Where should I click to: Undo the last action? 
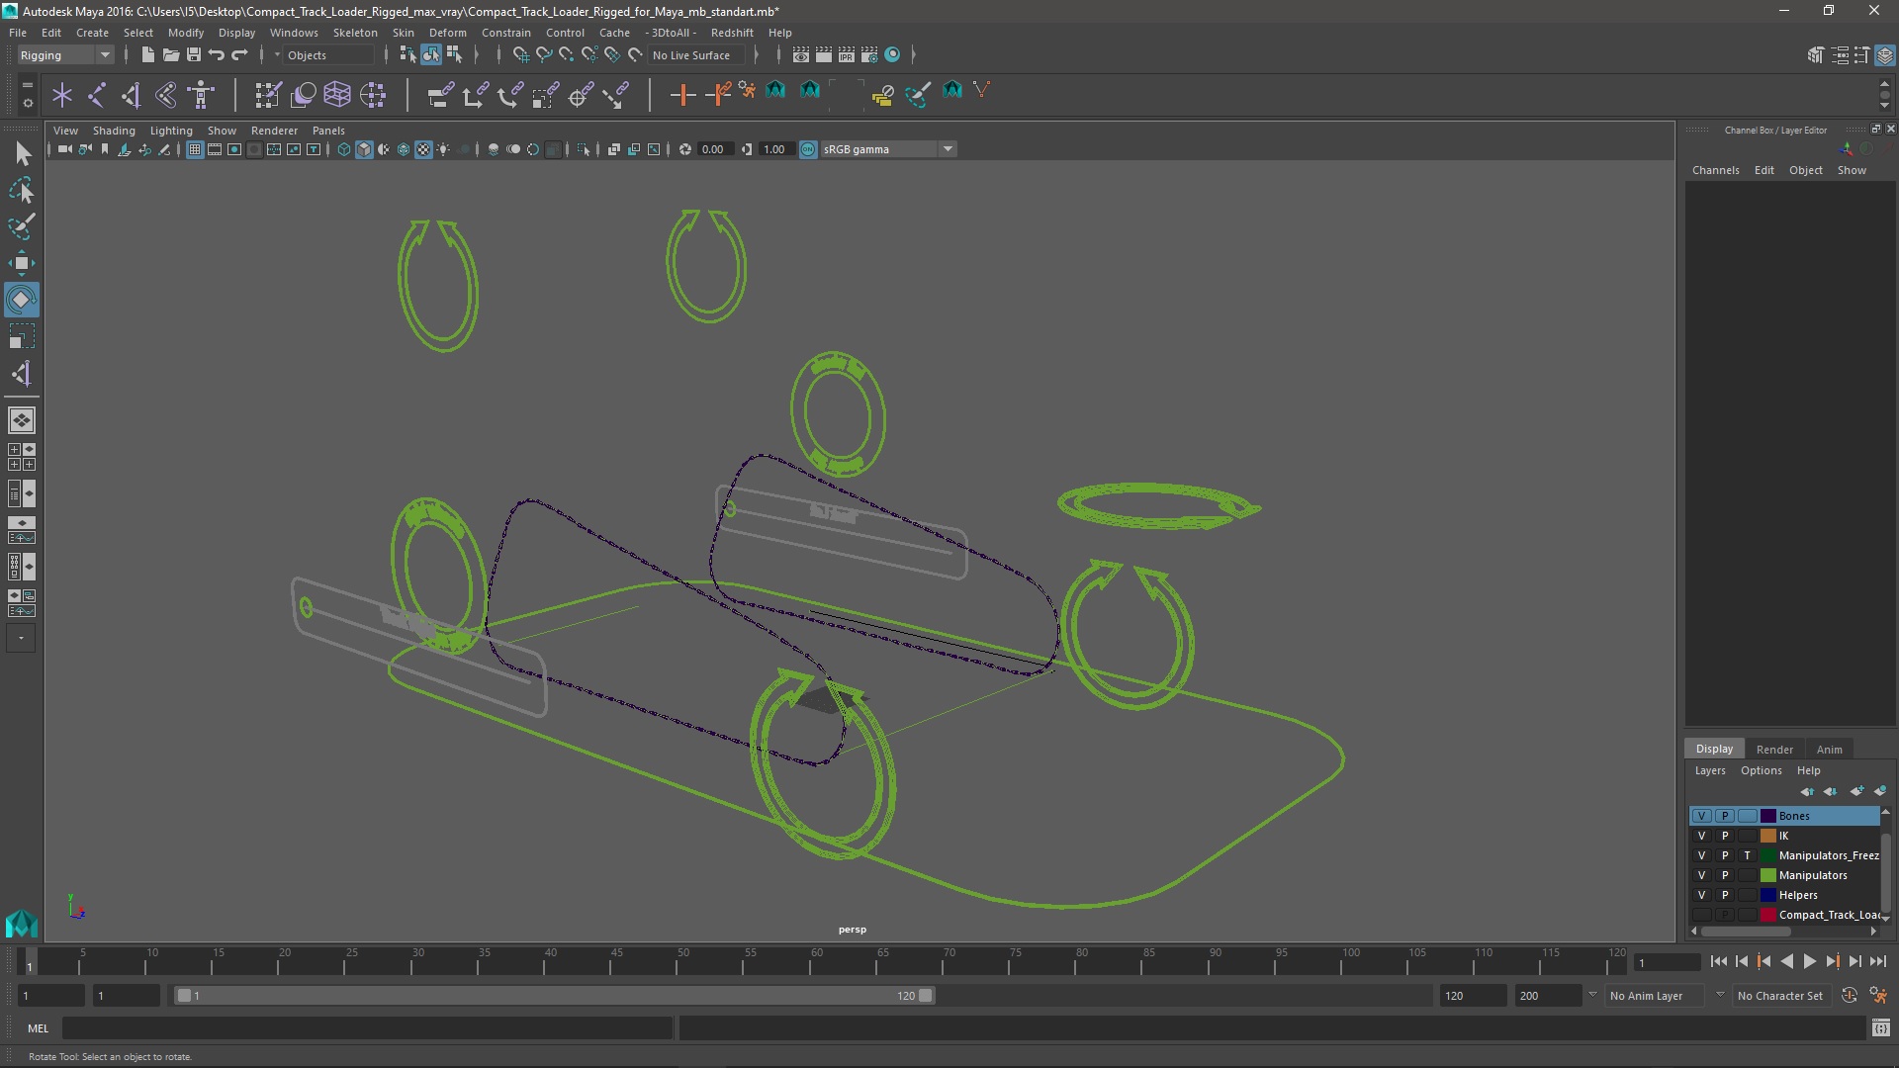[x=217, y=55]
